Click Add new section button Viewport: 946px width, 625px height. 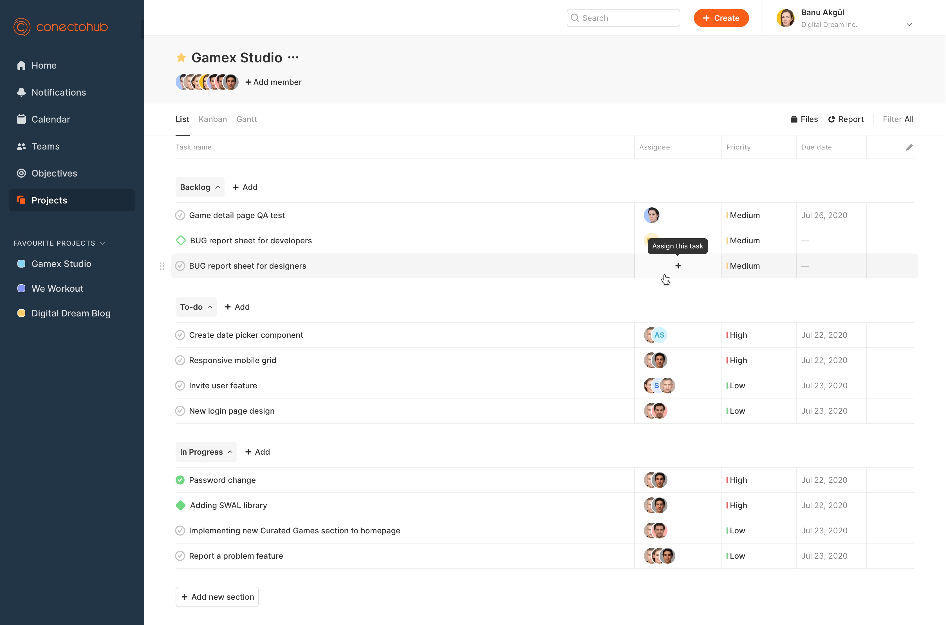[217, 597]
